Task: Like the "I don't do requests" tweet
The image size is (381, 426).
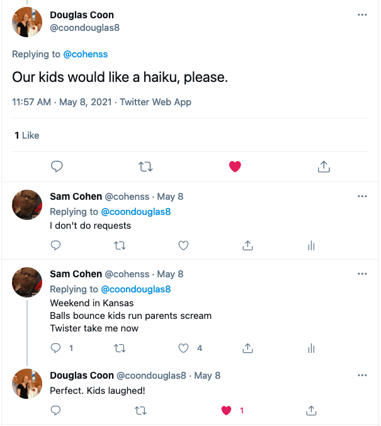Action: [184, 245]
